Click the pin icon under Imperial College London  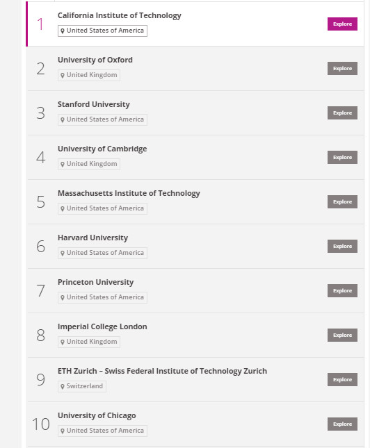click(x=63, y=342)
